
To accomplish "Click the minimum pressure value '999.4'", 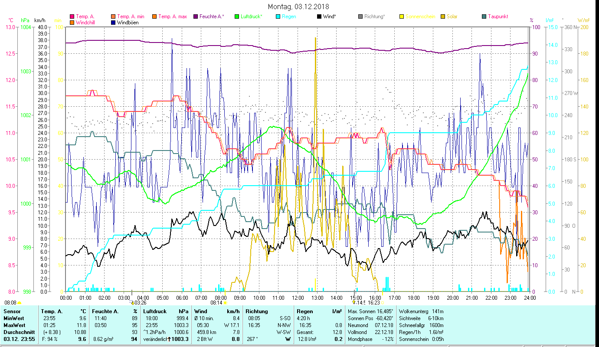I will coord(182,318).
